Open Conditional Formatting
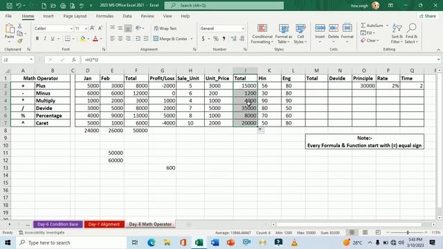Viewport: 443px width, 249px height. coord(262,34)
